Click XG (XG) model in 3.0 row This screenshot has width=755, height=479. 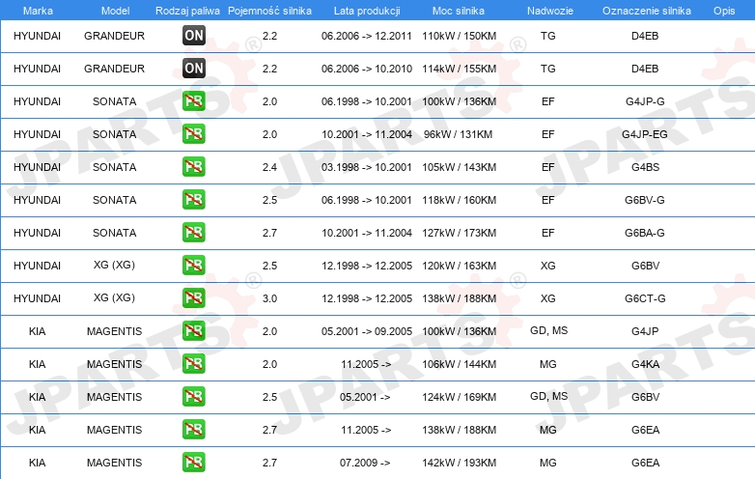point(114,297)
